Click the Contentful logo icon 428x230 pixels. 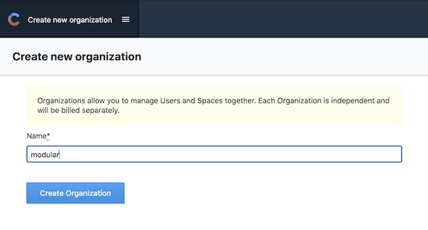[x=14, y=19]
